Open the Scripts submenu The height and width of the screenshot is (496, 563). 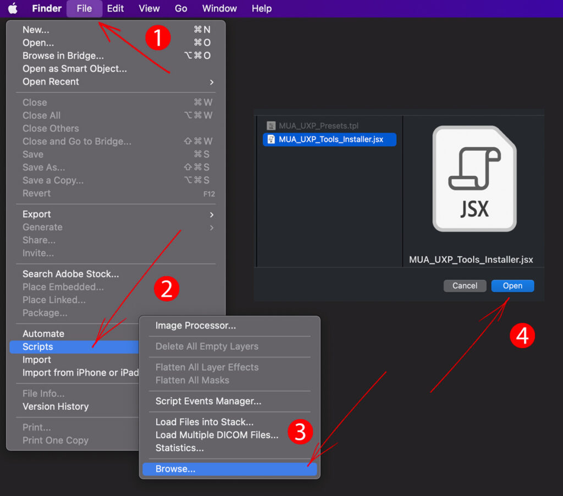tap(74, 347)
